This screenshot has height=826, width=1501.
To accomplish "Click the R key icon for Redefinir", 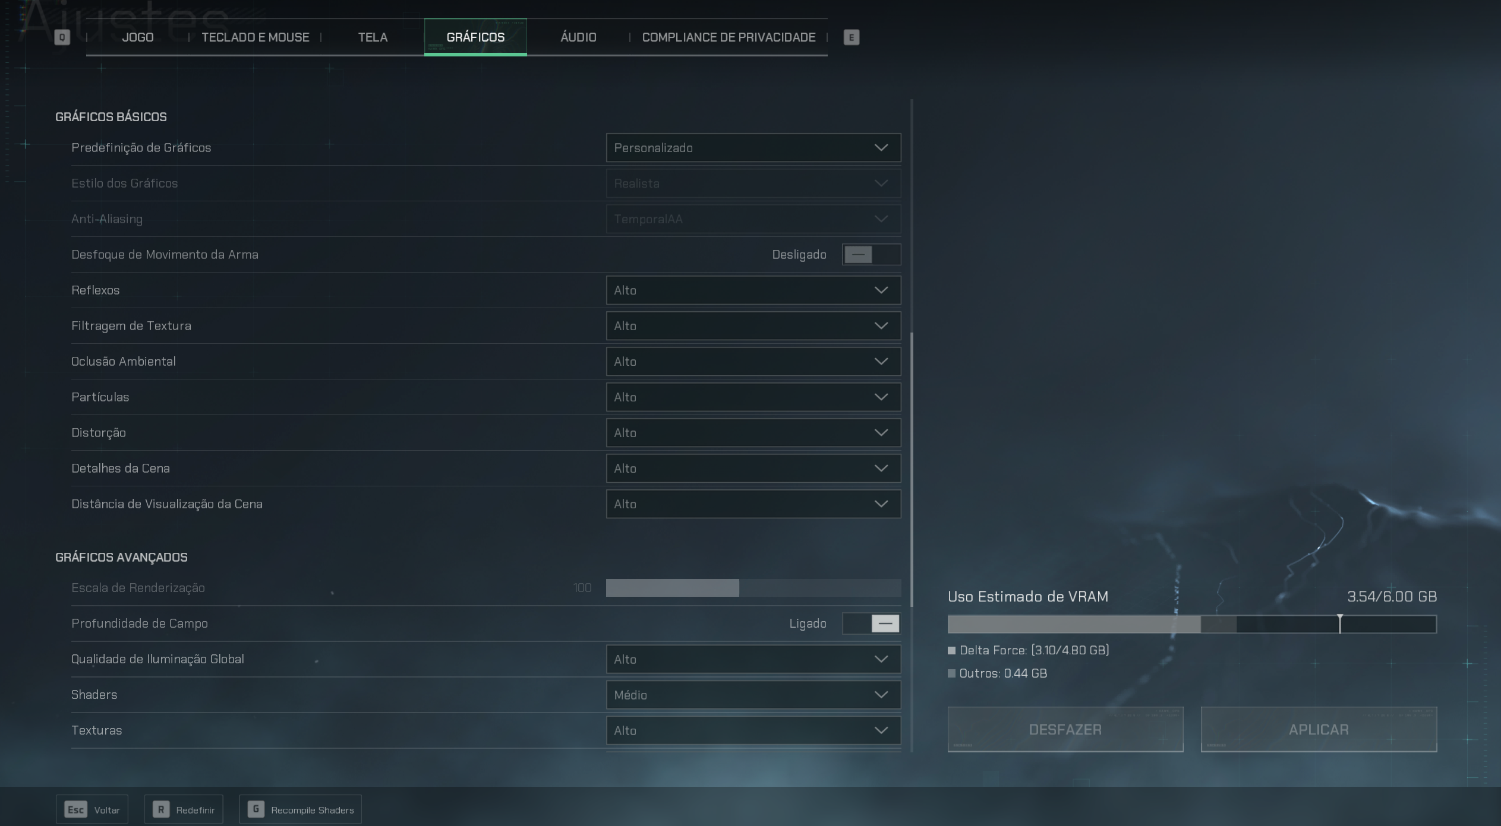I will [160, 809].
